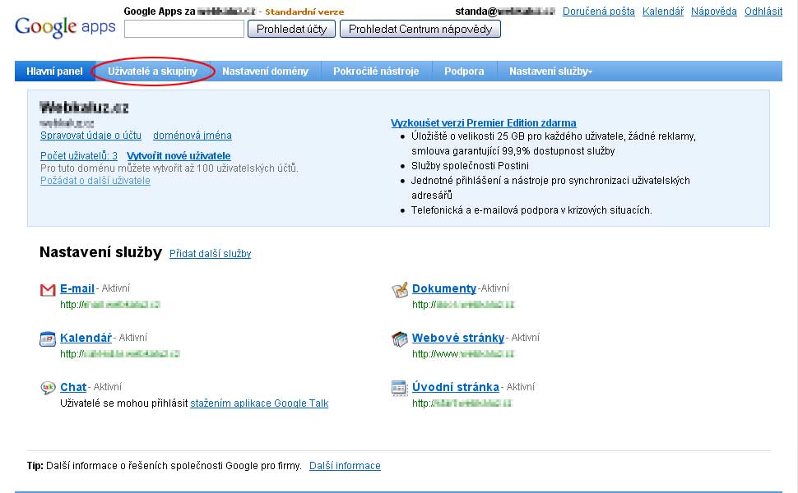Image resolution: width=798 pixels, height=493 pixels.
Task: Open the Chat service settings link
Action: (73, 387)
